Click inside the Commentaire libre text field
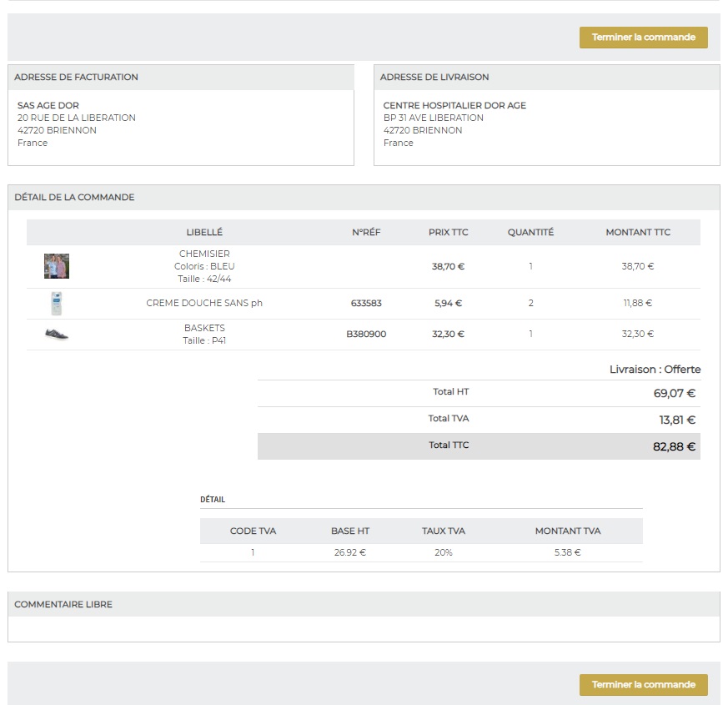This screenshot has height=705, width=728. tap(364, 629)
